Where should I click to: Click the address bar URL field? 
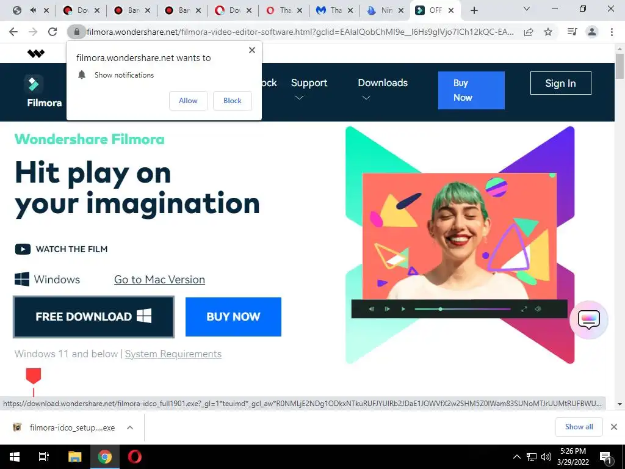300,32
